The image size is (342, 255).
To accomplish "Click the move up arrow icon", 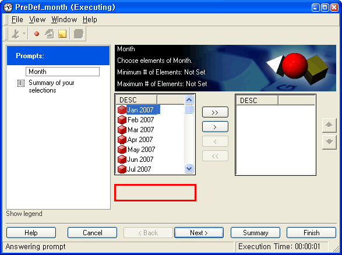I will 329,125.
